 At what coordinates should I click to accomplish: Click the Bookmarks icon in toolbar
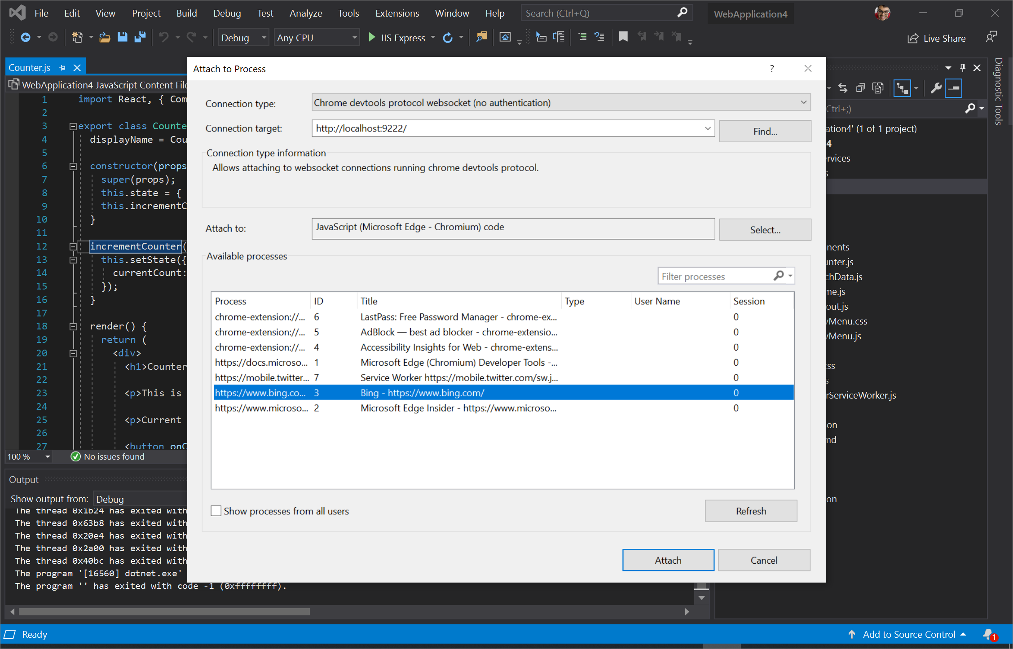click(x=623, y=38)
